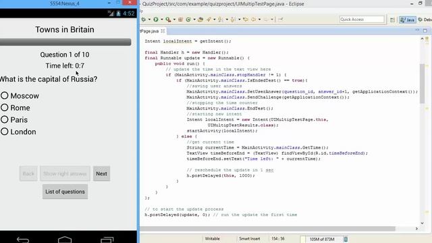Maximize the editor area

pyautogui.click(x=425, y=30)
